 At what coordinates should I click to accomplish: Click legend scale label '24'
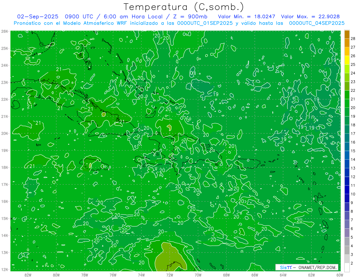[x=353, y=73]
